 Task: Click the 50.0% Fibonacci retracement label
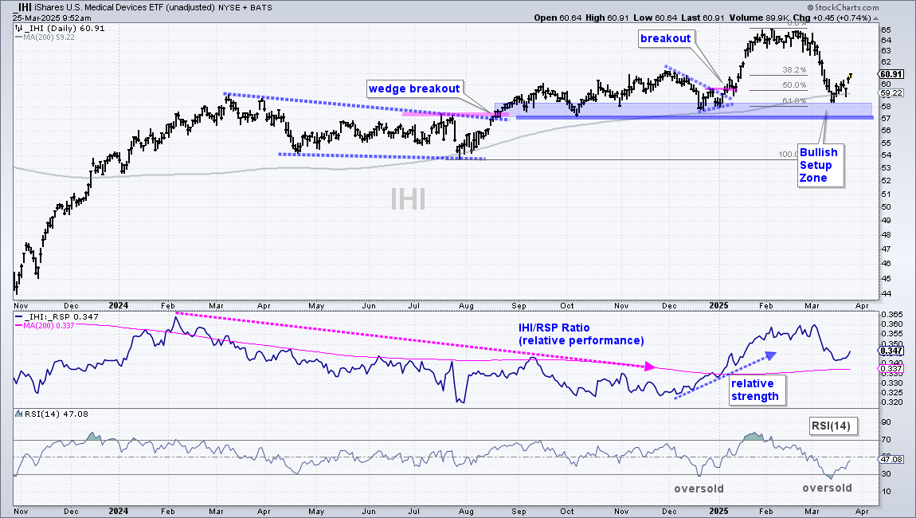(x=794, y=85)
